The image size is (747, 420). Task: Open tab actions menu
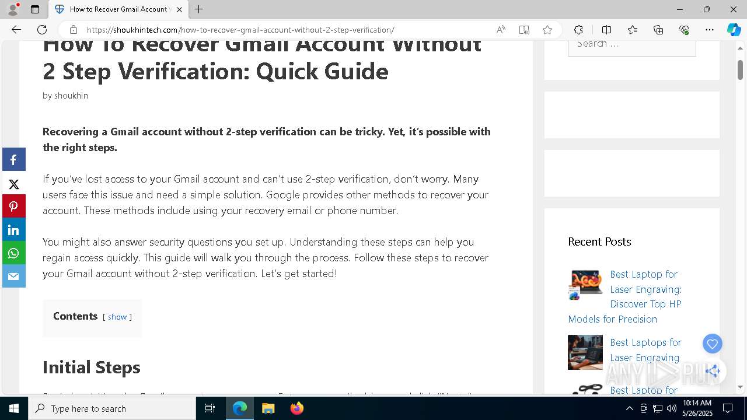pos(35,9)
